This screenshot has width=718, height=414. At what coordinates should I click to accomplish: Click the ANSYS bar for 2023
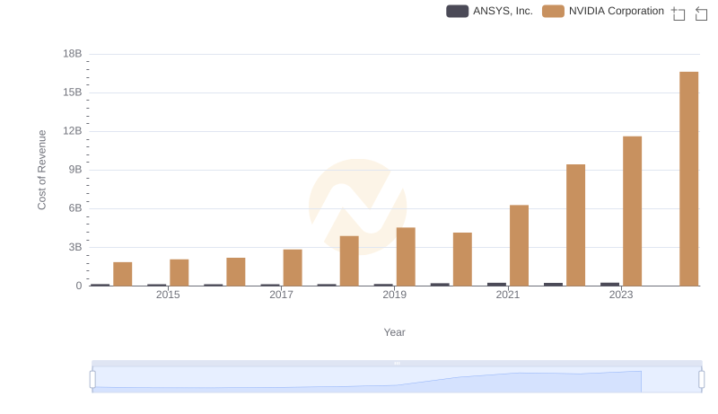click(x=609, y=285)
